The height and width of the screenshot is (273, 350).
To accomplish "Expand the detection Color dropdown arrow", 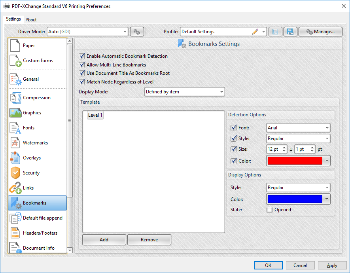I will [327, 161].
